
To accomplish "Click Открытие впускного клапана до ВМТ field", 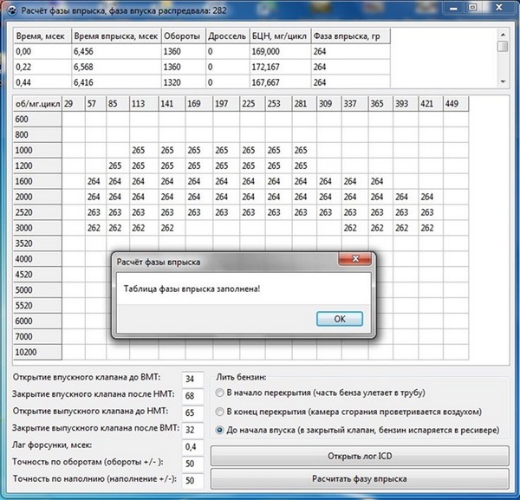I will [x=192, y=379].
